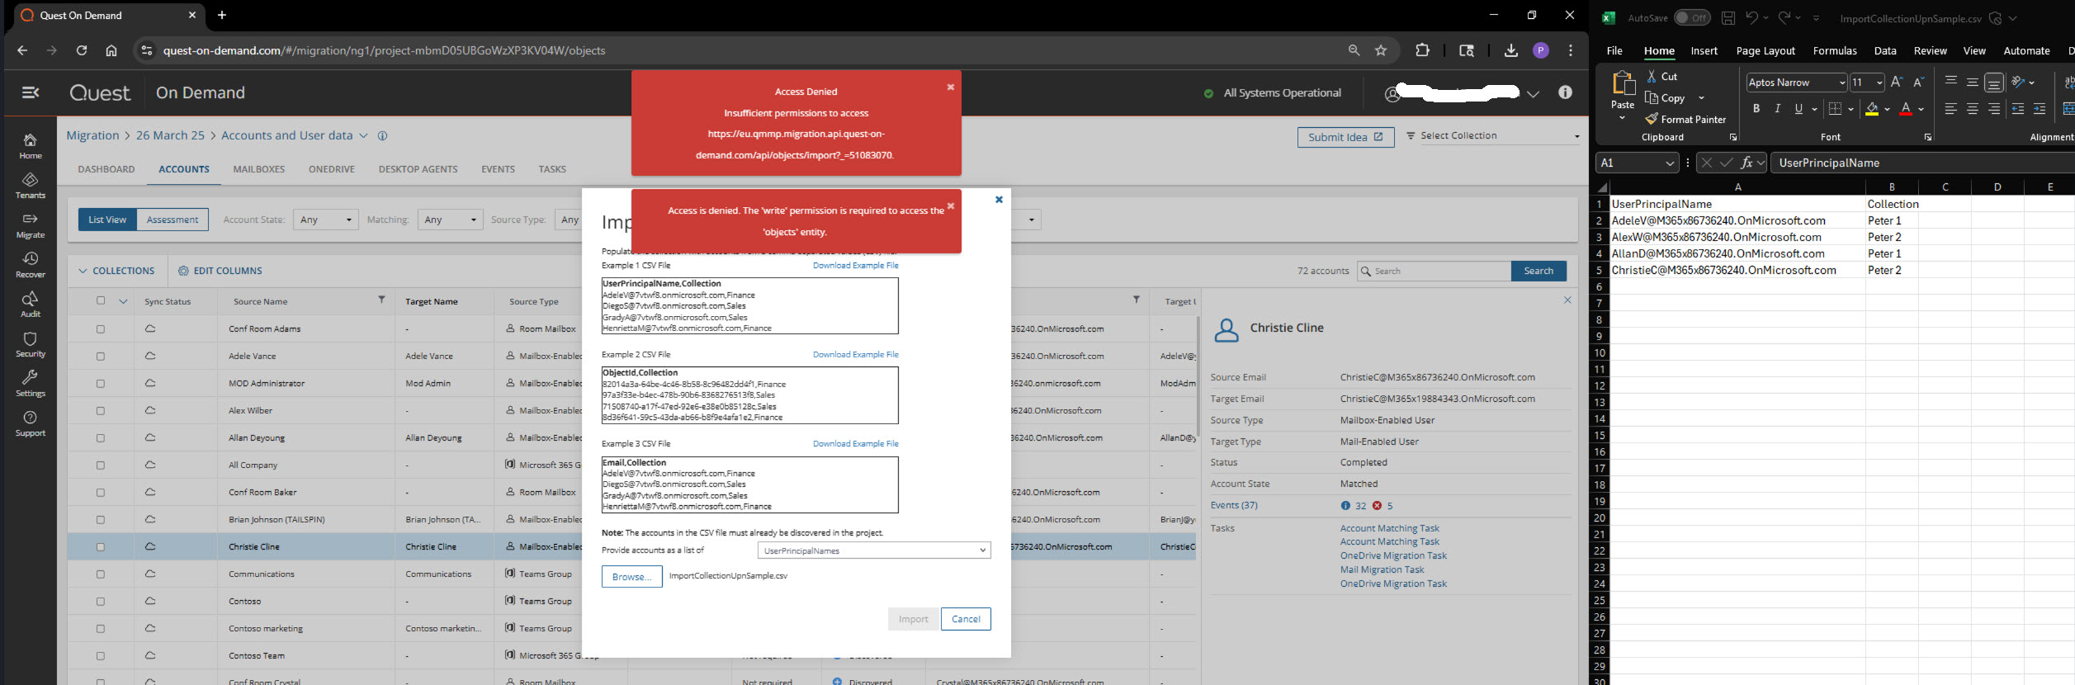
Task: Check the Contoso row checkbox
Action: click(101, 601)
